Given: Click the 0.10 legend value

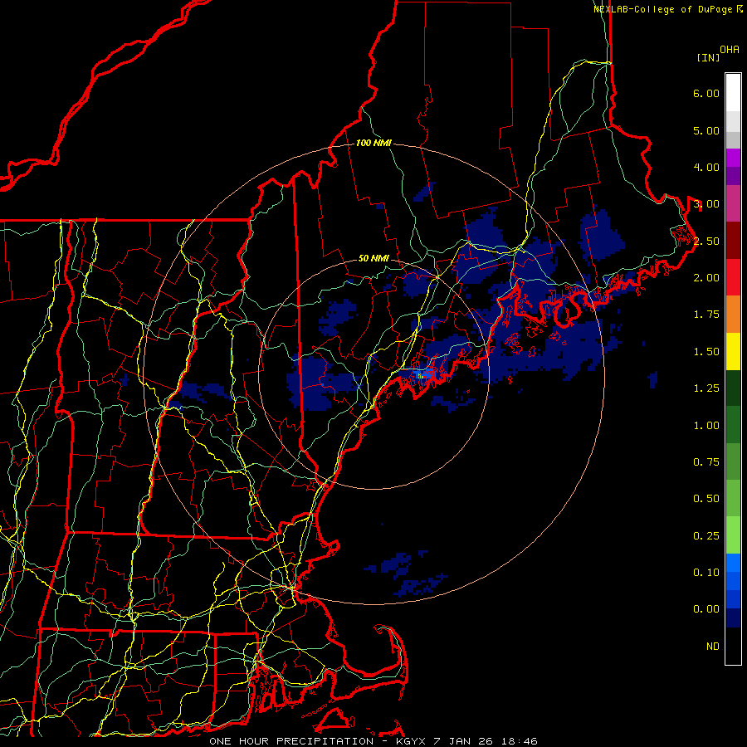Looking at the screenshot, I should click(x=706, y=573).
